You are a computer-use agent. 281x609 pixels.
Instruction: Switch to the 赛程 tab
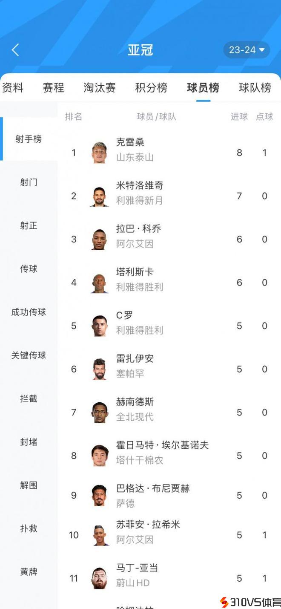coord(53,88)
